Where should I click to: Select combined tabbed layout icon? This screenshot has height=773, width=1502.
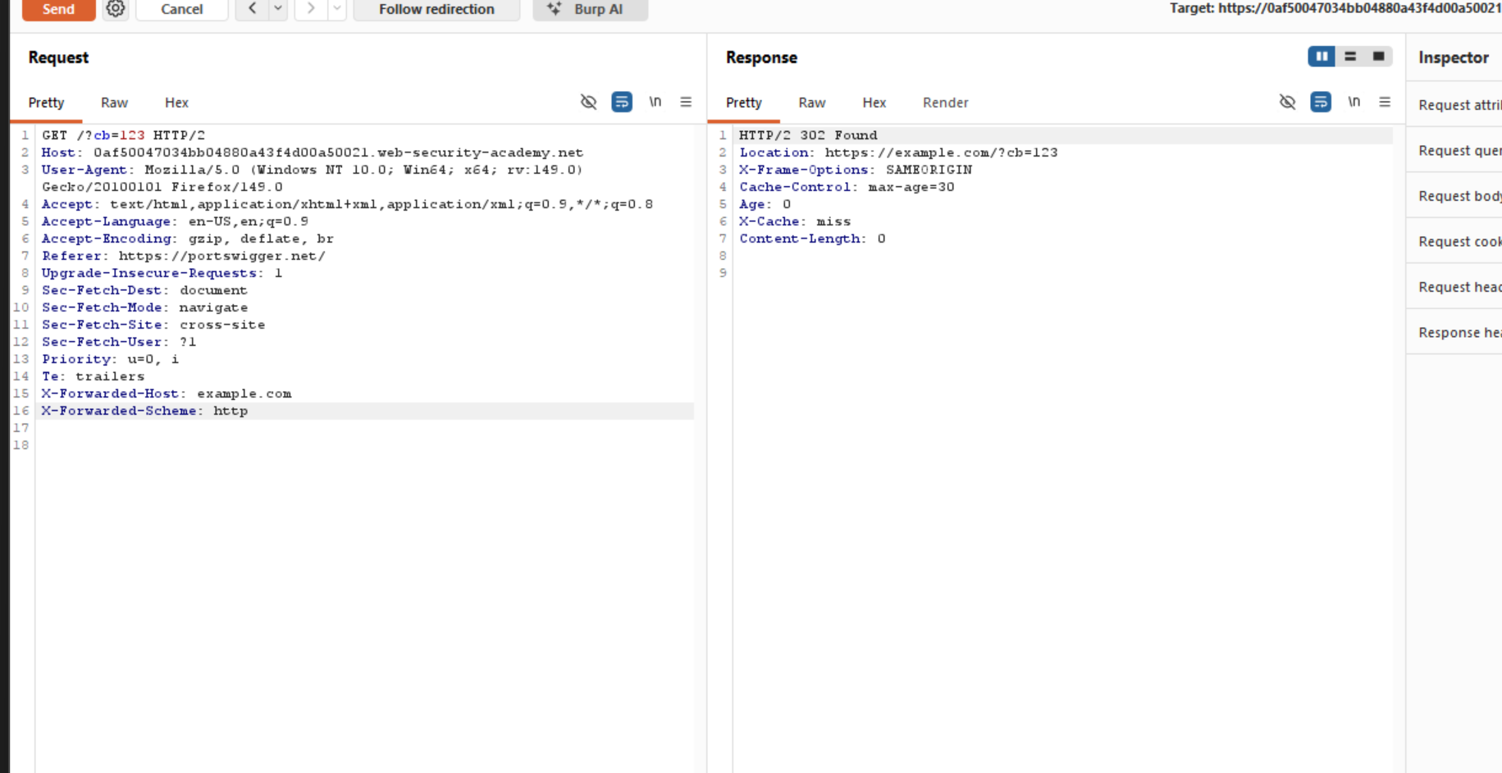(x=1378, y=57)
